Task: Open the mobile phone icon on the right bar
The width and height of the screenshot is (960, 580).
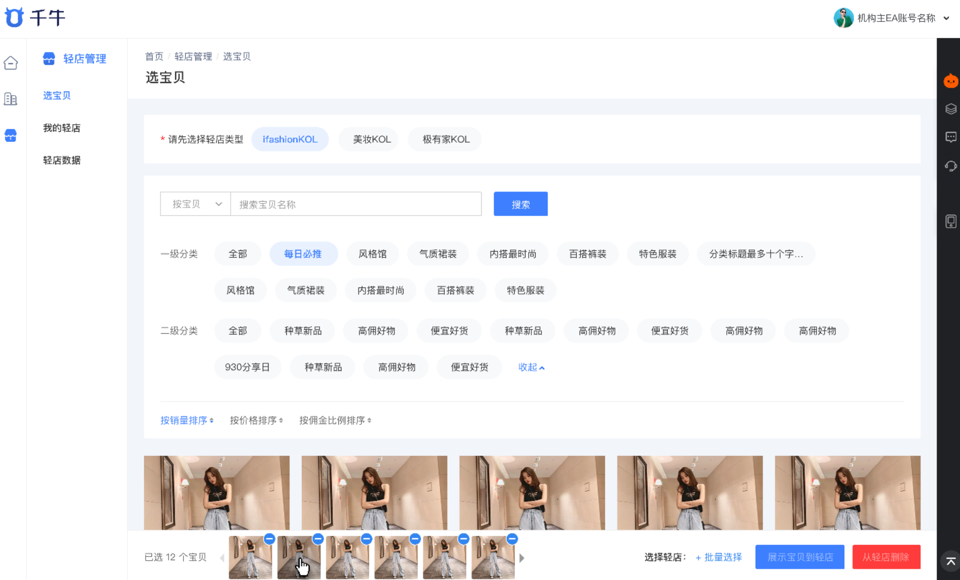Action: (951, 222)
